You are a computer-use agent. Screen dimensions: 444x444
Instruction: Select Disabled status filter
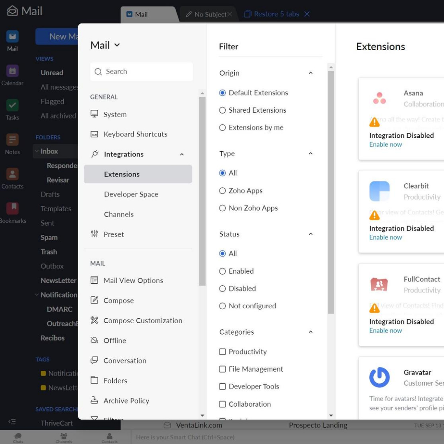[x=222, y=289]
